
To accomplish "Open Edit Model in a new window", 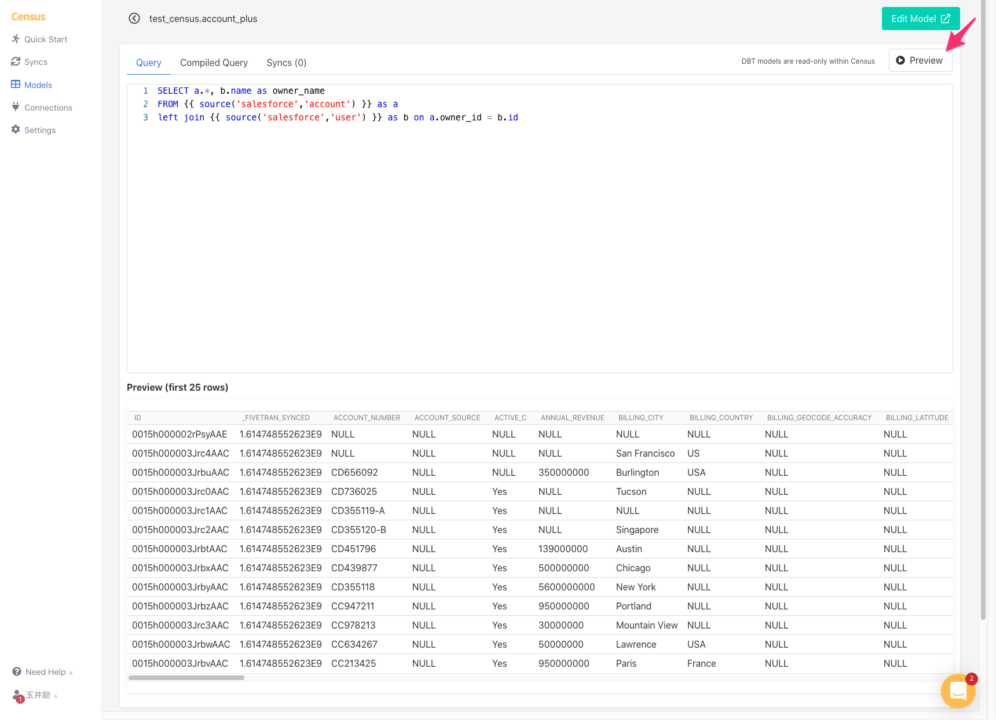I will click(920, 18).
